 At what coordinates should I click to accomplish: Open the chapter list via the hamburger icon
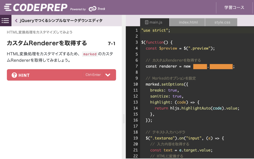coord(5,20)
